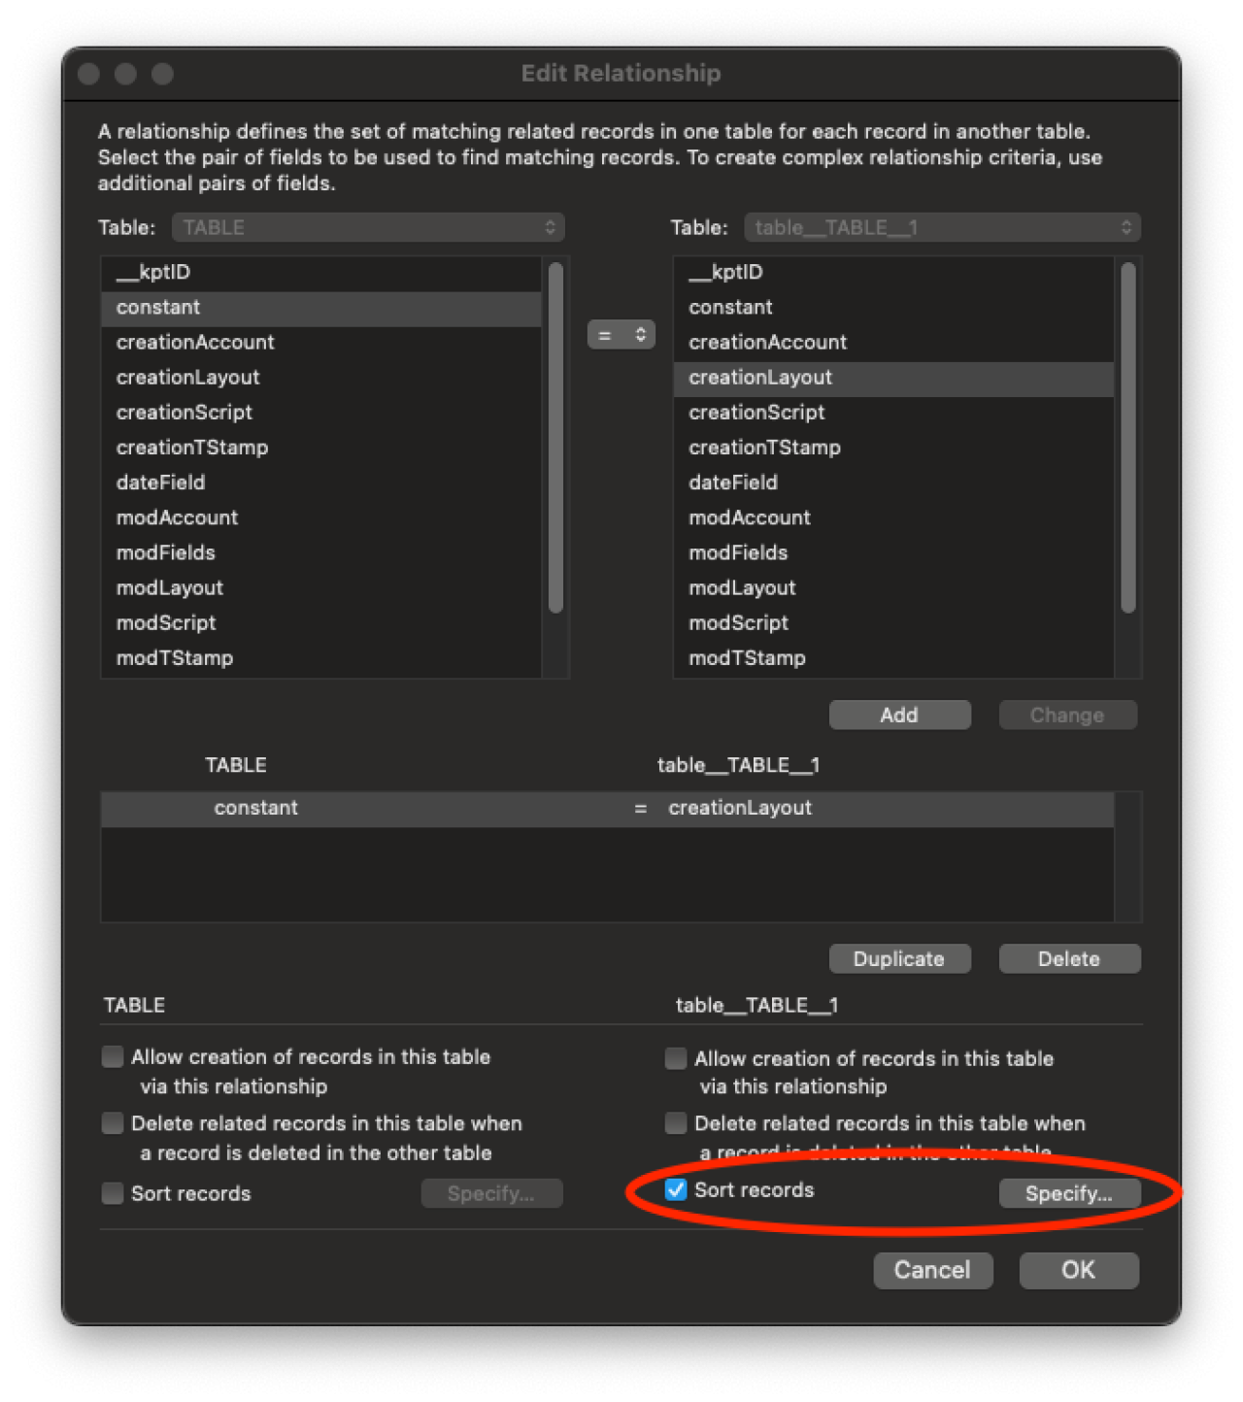Enable allow creation of records for table__TABLE__1
1243x1402 pixels.
click(674, 1058)
